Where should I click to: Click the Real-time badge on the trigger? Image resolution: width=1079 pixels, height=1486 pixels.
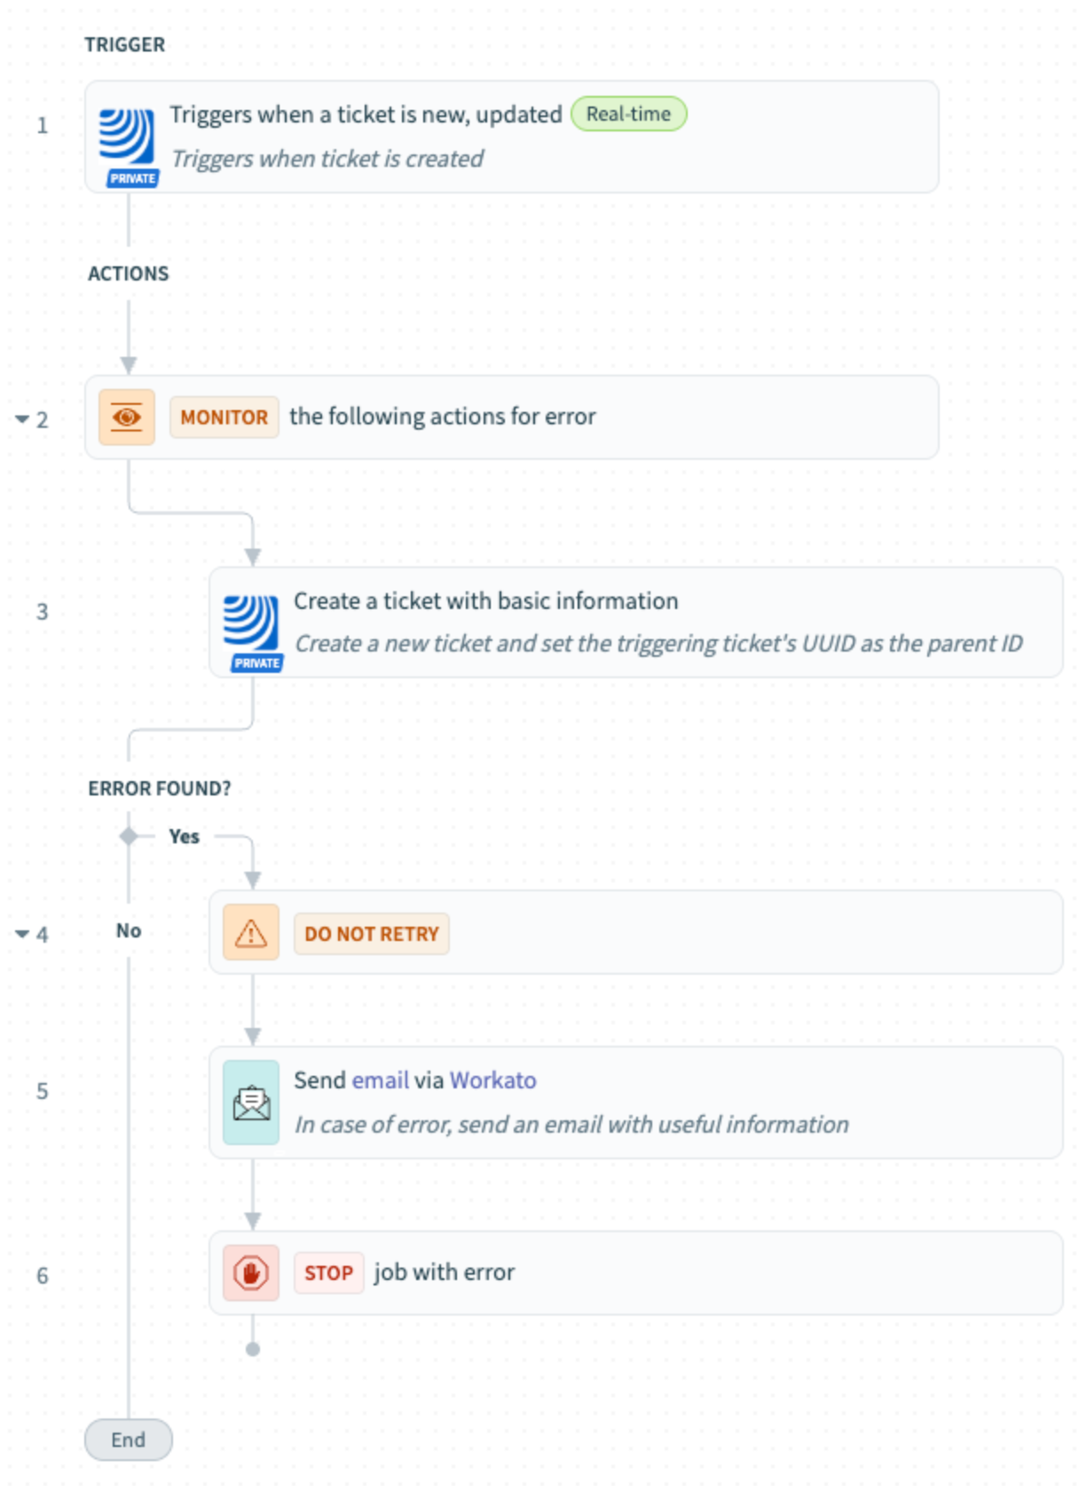click(628, 115)
